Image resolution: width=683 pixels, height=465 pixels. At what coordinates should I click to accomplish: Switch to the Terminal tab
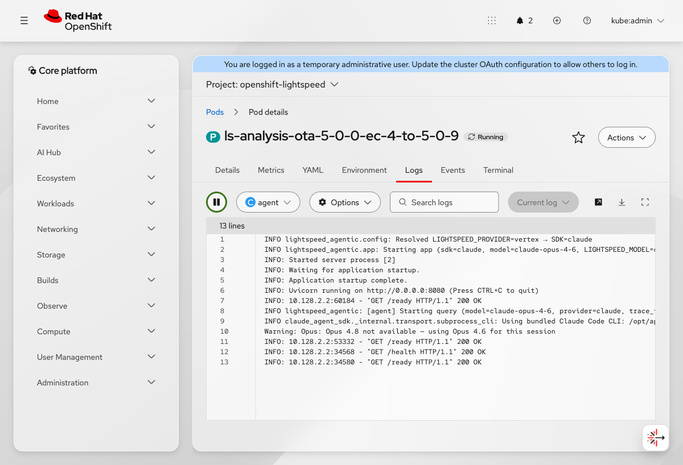tap(498, 170)
